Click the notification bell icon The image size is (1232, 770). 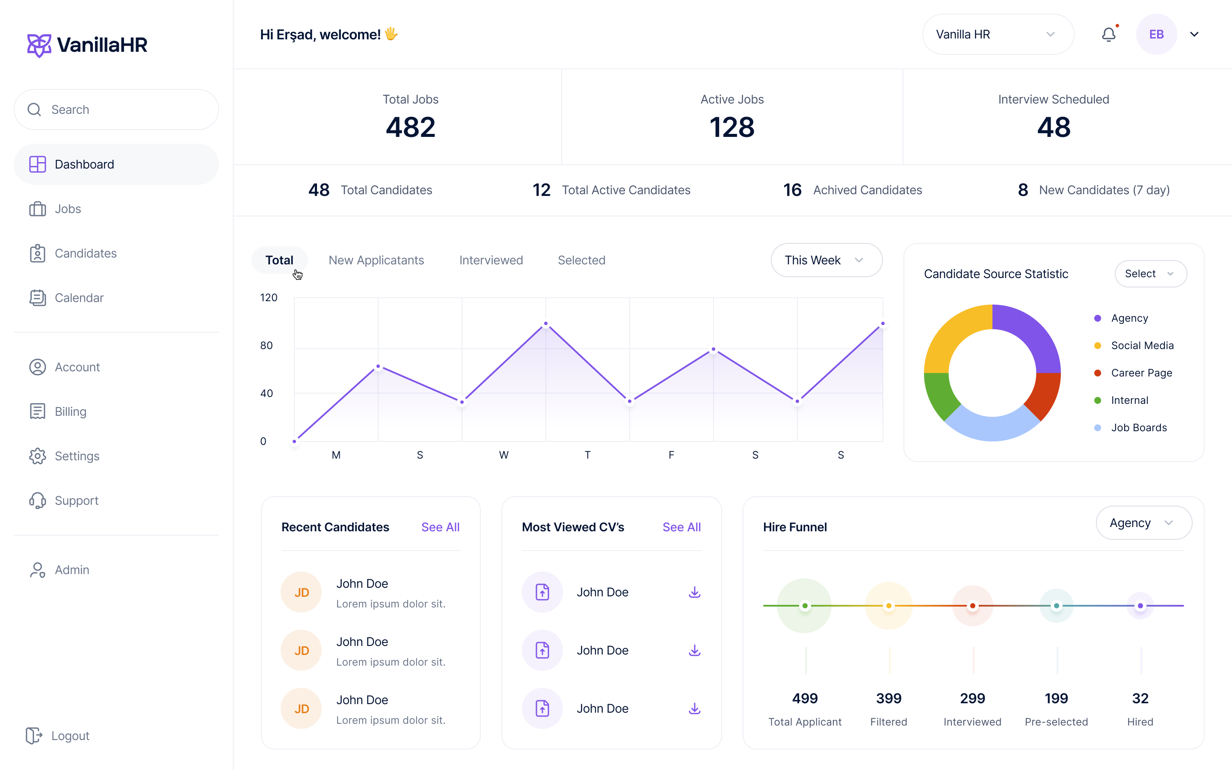[1108, 35]
